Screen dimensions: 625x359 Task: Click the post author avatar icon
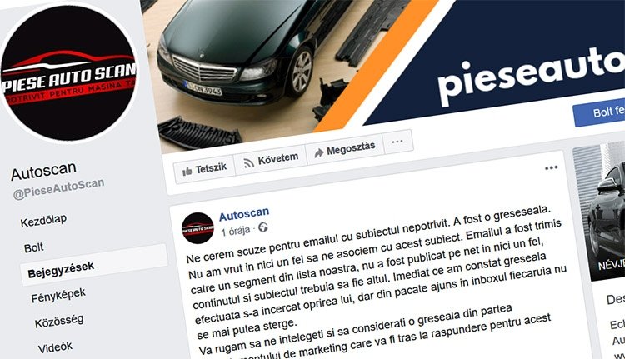pyautogui.click(x=197, y=228)
